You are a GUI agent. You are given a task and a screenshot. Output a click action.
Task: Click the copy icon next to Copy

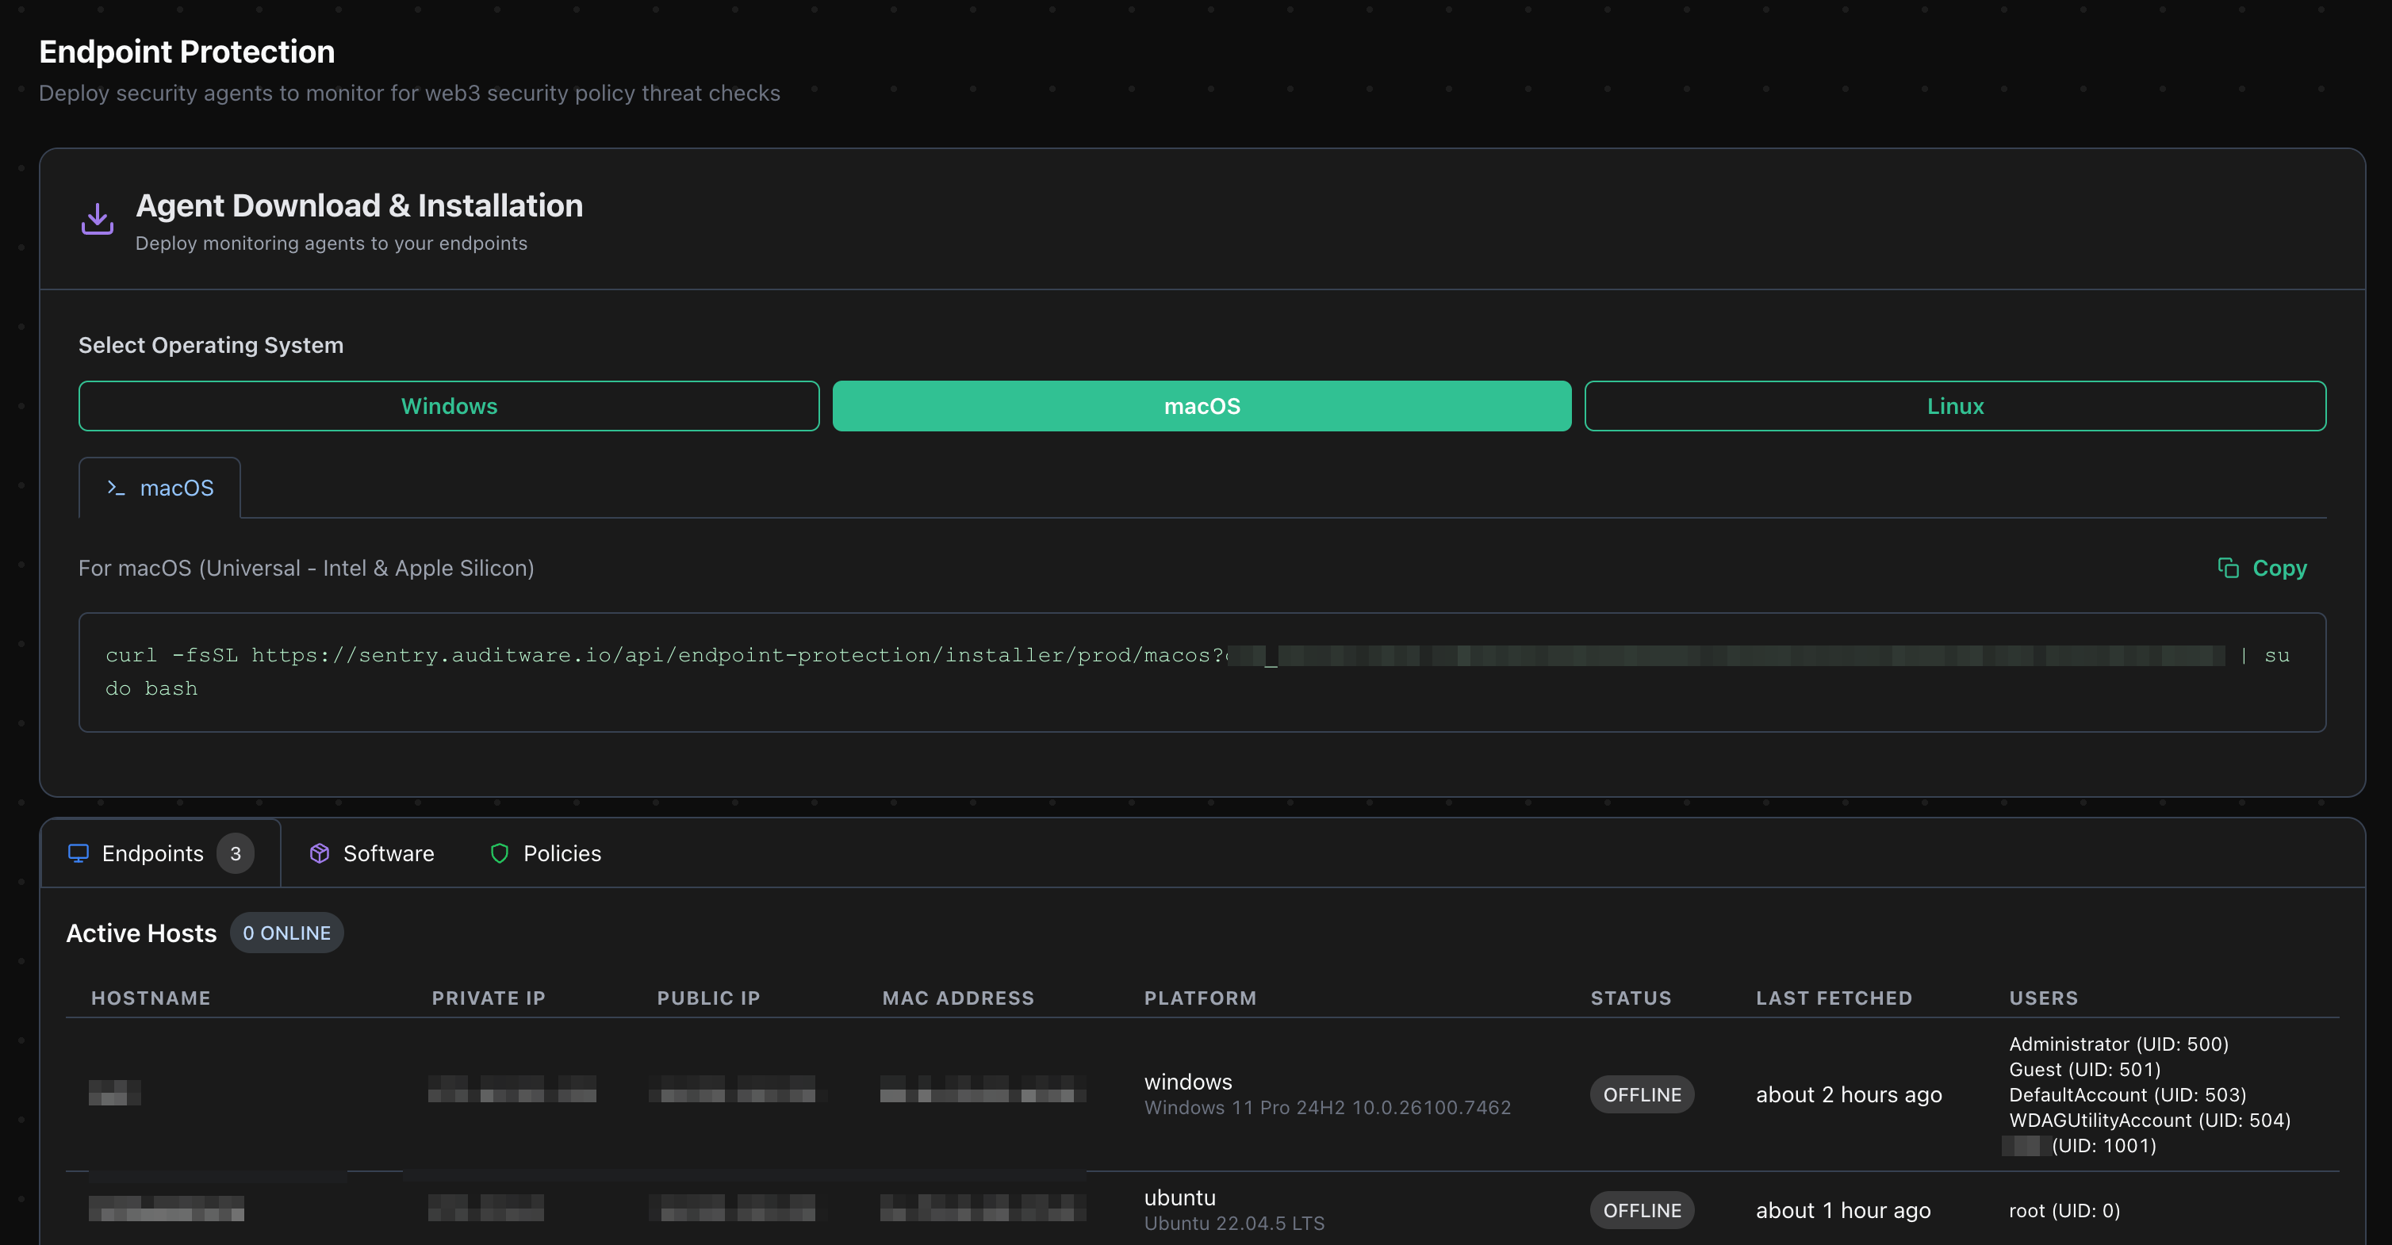click(2228, 567)
